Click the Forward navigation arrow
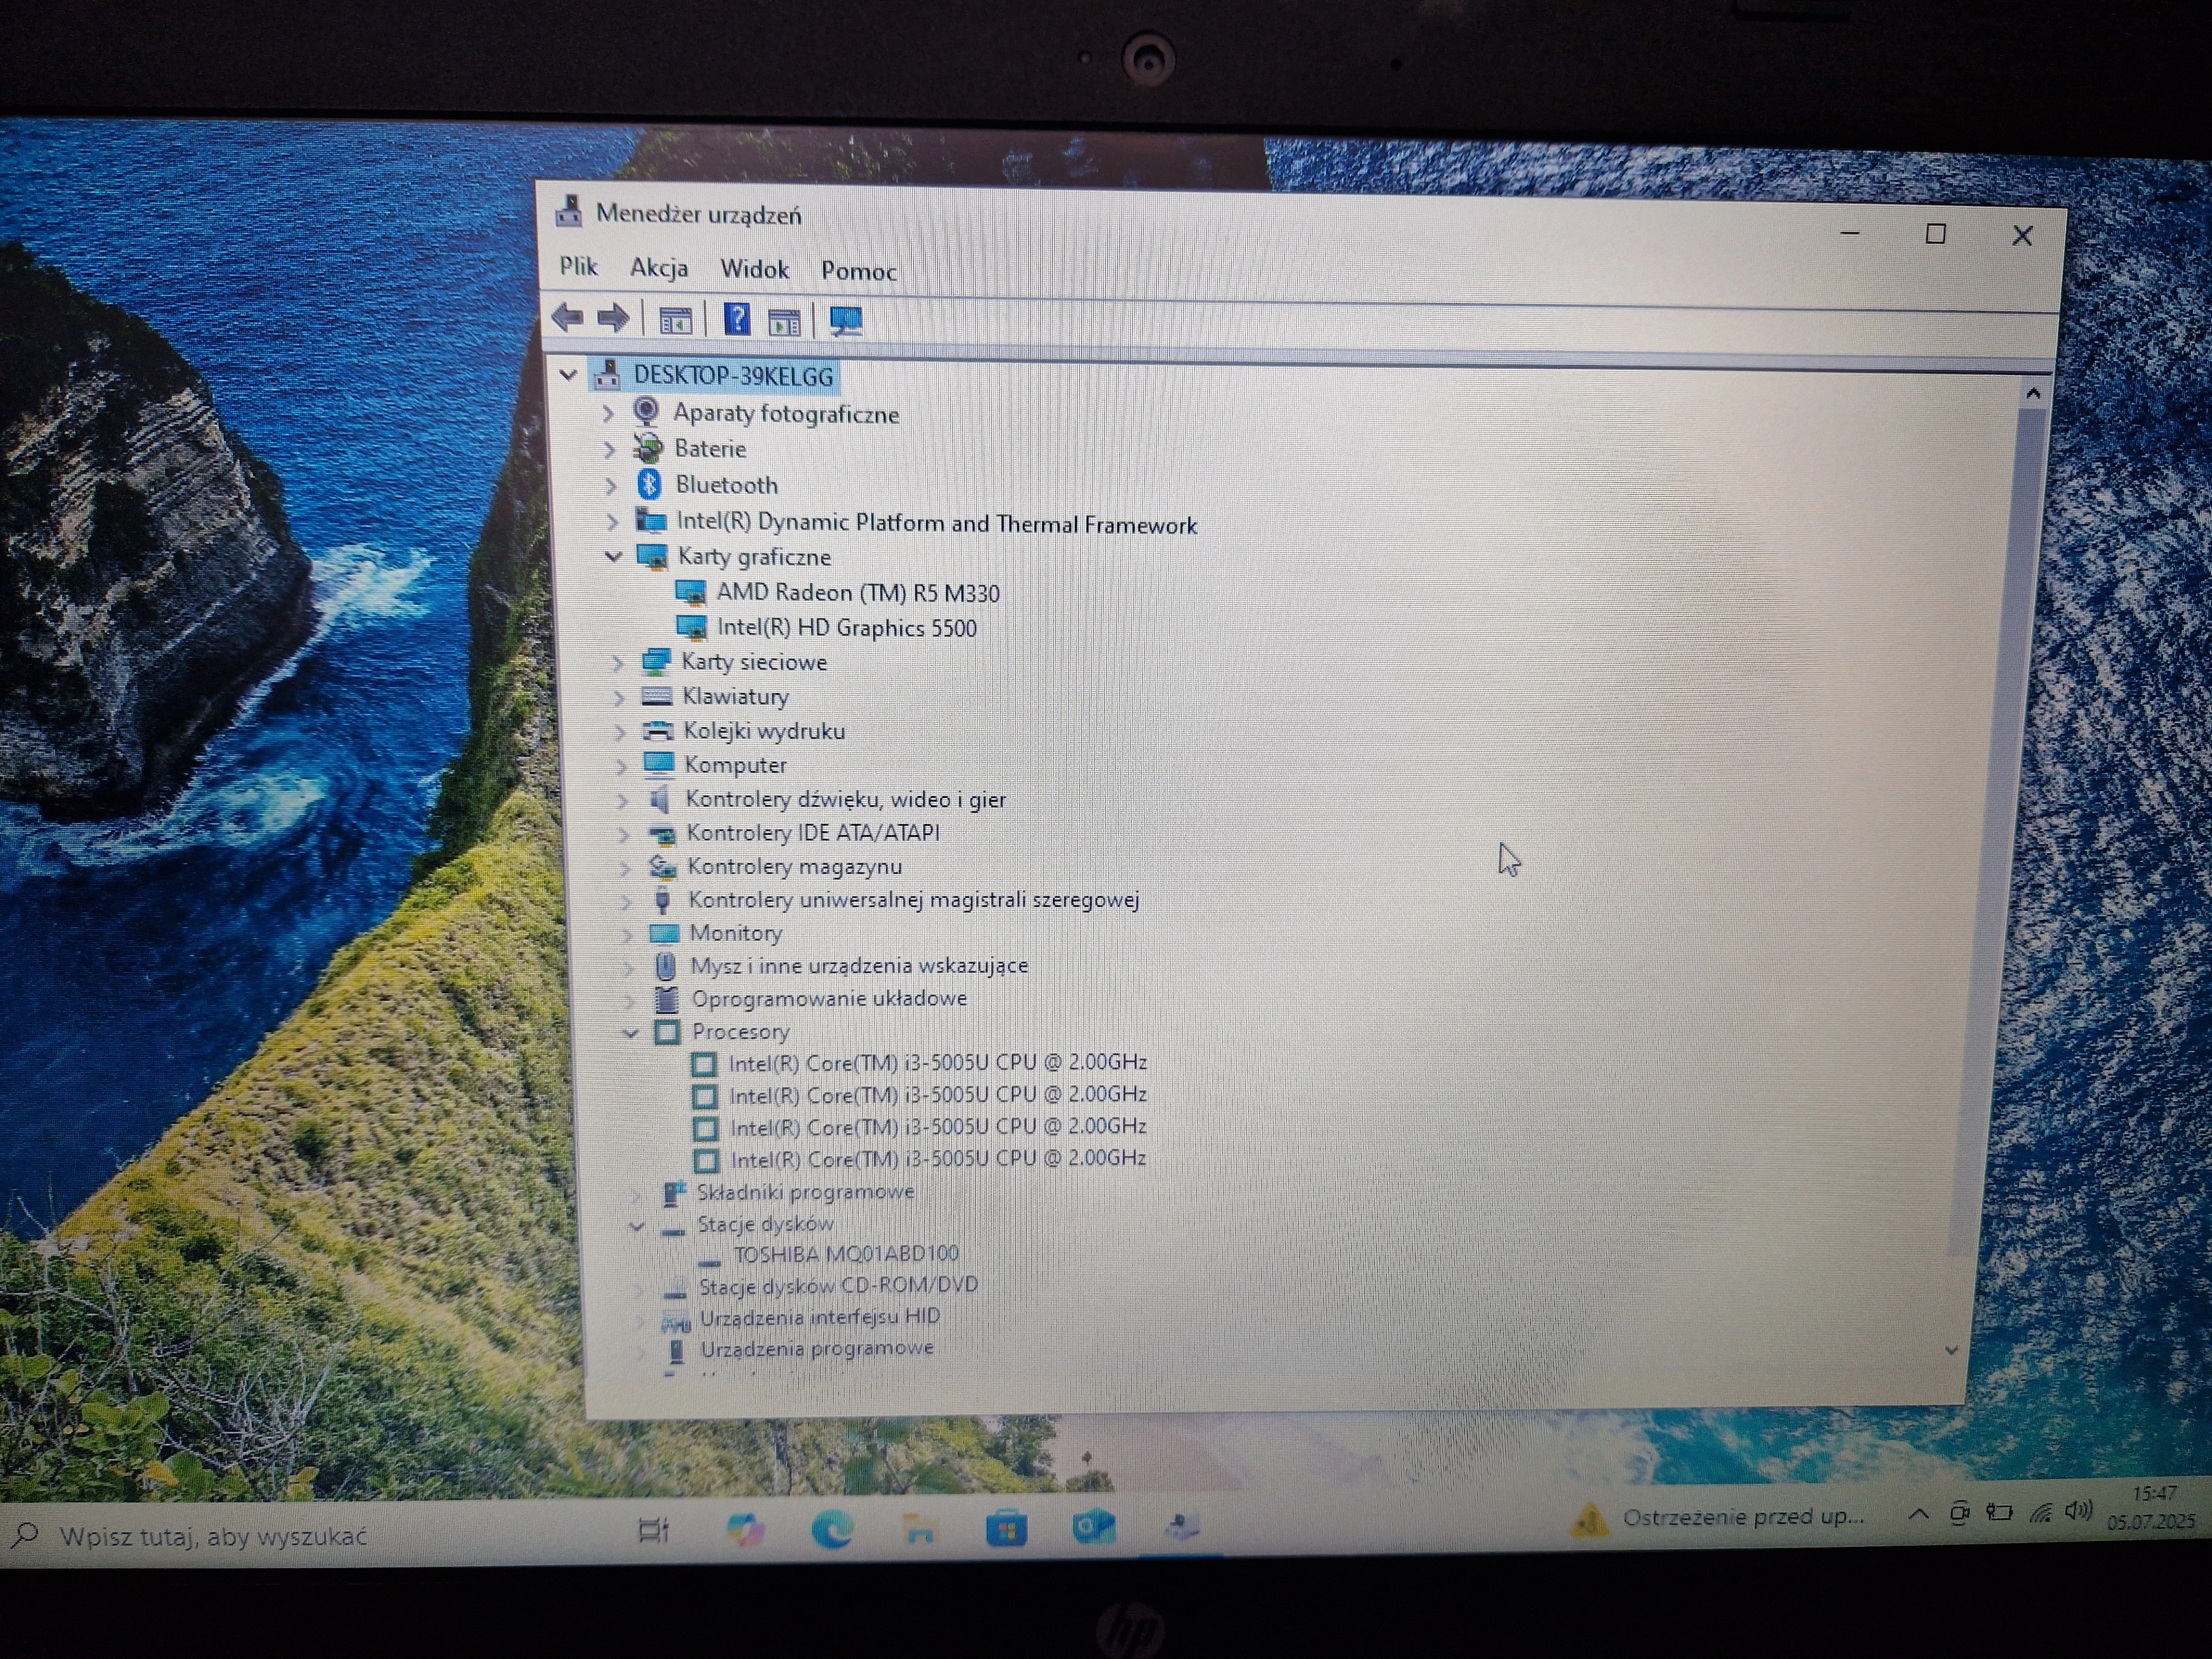This screenshot has width=2212, height=1659. tap(612, 318)
